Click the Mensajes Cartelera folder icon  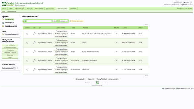(3, 34)
